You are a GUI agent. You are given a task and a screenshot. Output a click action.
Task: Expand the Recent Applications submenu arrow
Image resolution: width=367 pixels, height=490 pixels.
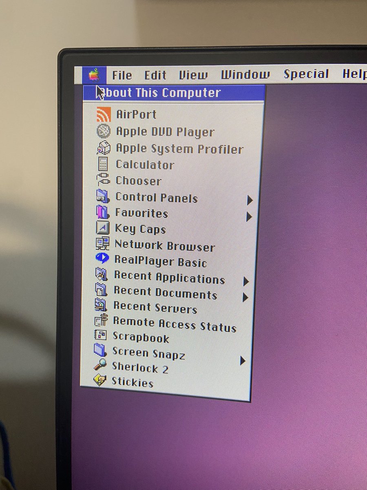tap(246, 281)
